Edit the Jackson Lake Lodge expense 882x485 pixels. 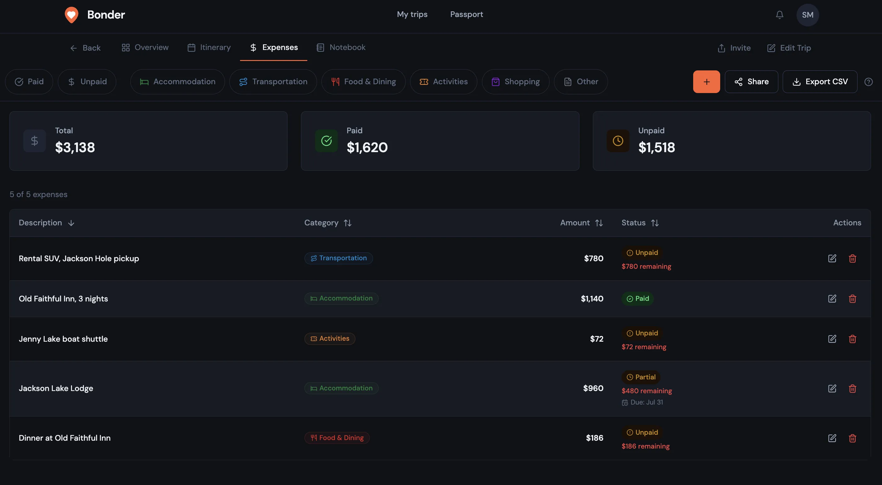pos(832,388)
